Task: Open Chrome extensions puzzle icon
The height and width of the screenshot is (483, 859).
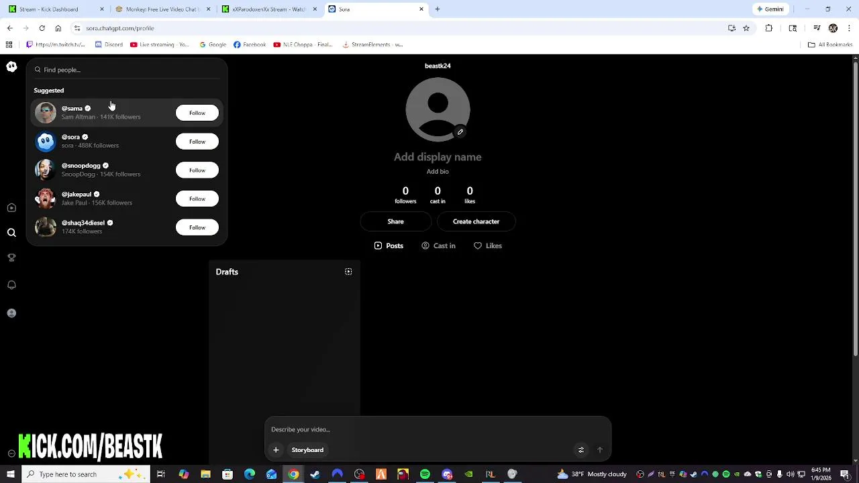Action: click(x=769, y=28)
